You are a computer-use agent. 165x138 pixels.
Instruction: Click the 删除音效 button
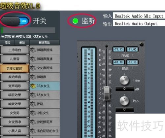point(45,43)
